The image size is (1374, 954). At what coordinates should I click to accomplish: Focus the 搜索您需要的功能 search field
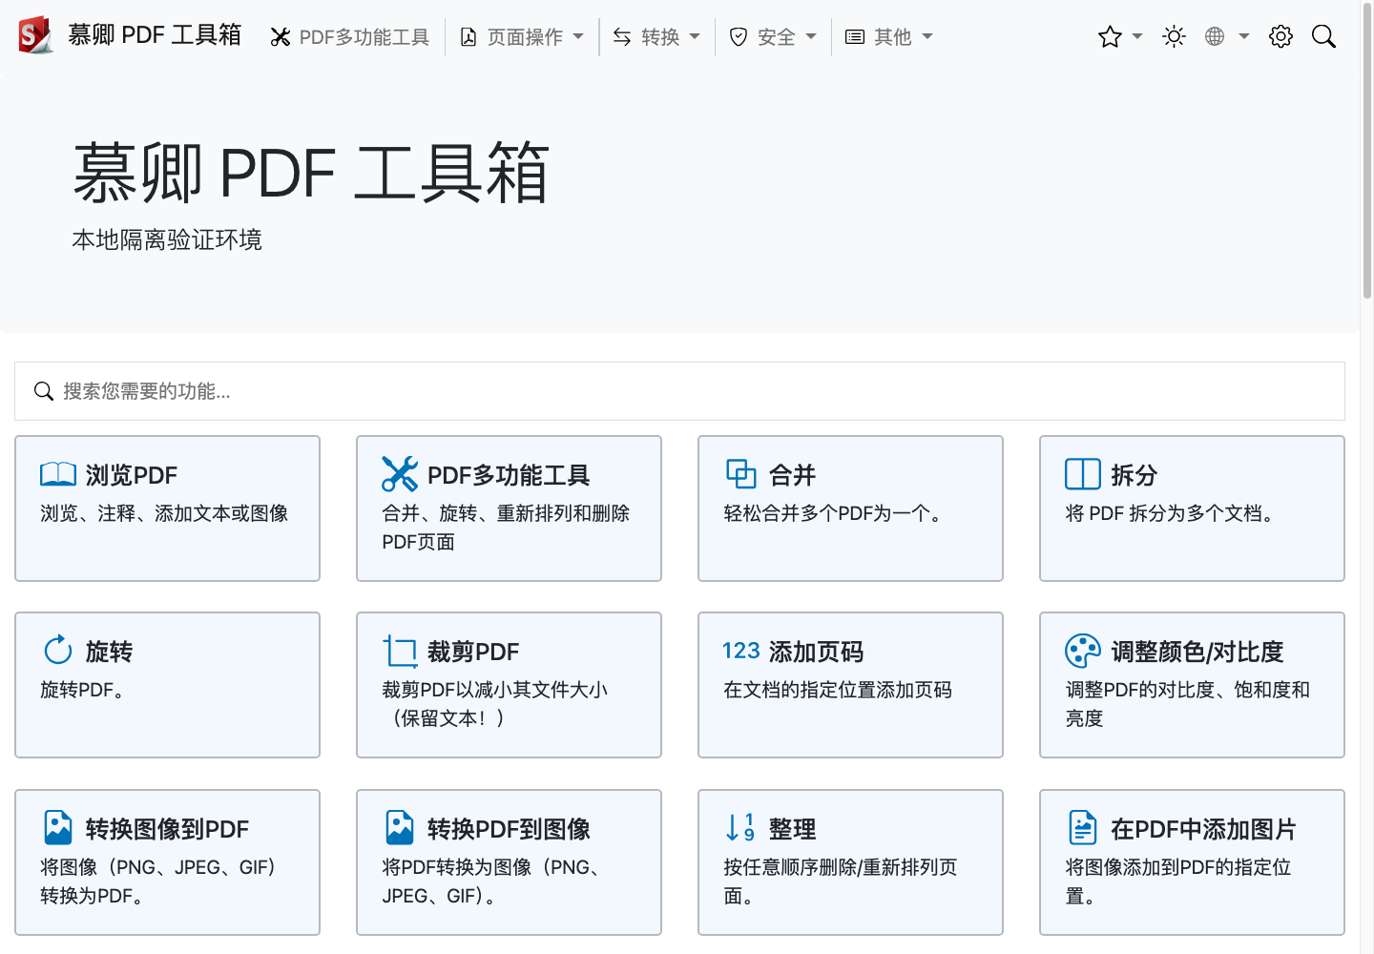(x=679, y=391)
